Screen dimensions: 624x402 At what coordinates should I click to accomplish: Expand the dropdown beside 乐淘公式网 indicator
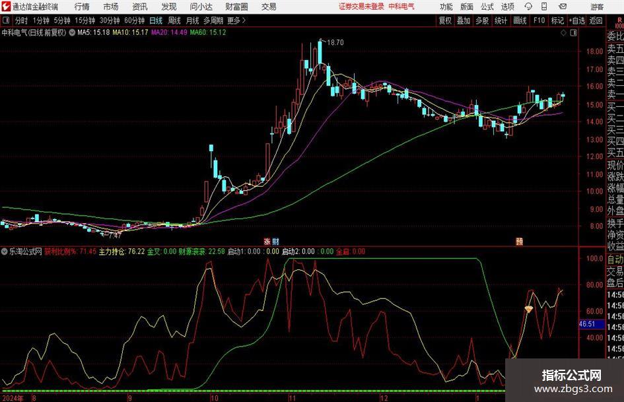coord(5,251)
